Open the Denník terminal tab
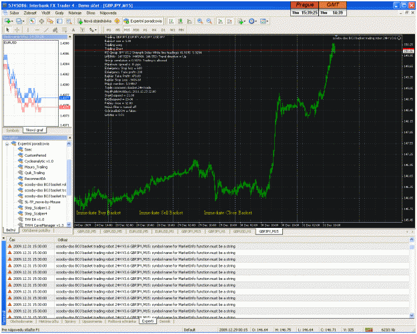 pyautogui.click(x=165, y=321)
